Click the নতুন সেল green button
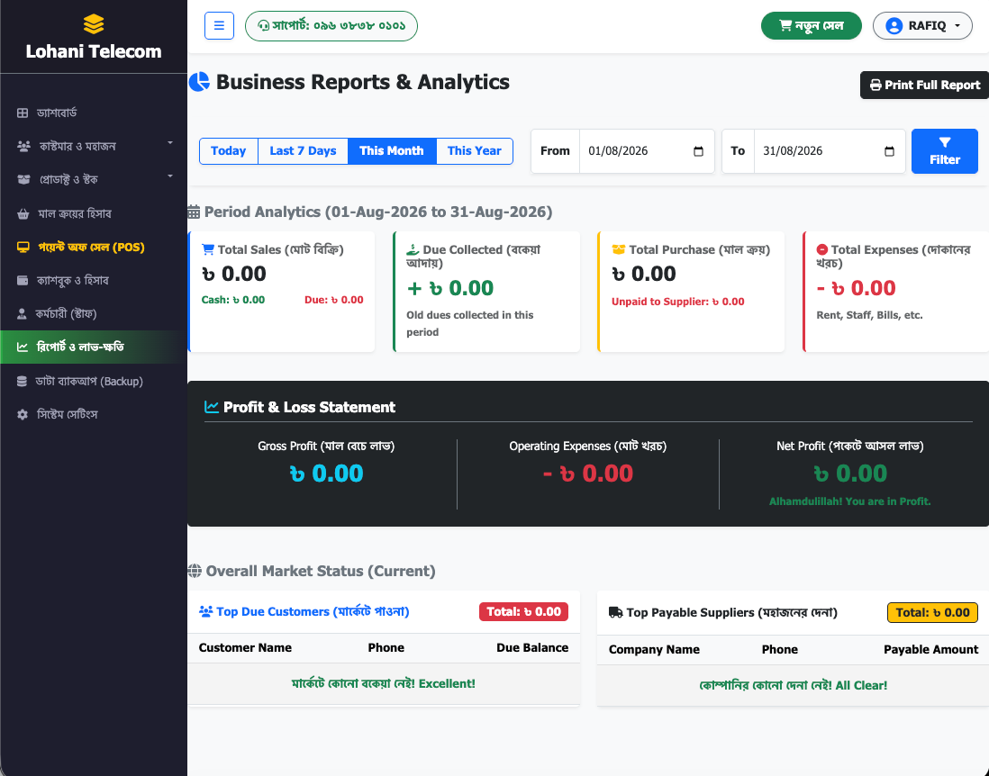The height and width of the screenshot is (776, 989). [812, 26]
